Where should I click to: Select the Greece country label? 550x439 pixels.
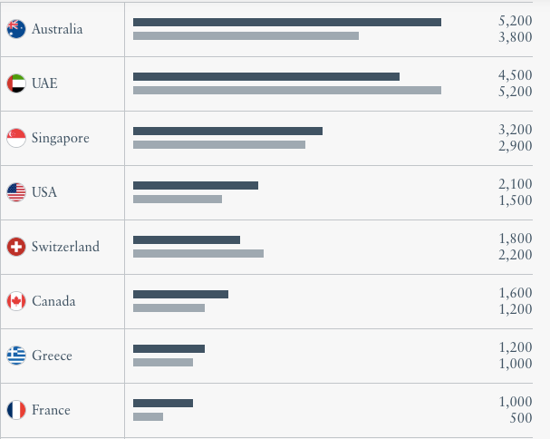(x=52, y=356)
